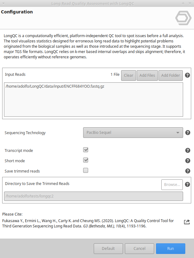Clear the input reads list

click(x=129, y=75)
